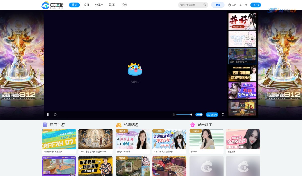Switch to the 直播 menu item
The width and height of the screenshot is (302, 176).
coord(87,5)
